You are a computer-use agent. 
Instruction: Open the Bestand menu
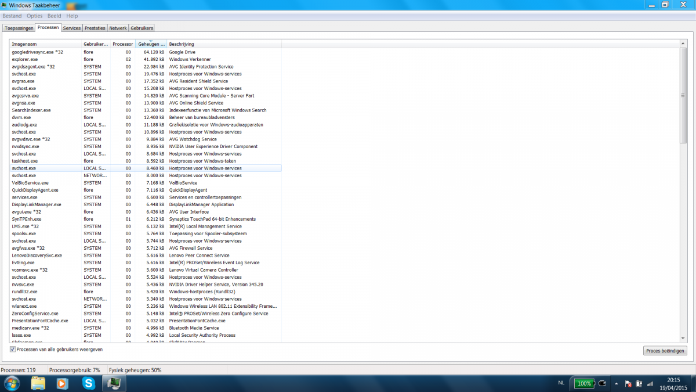[x=12, y=16]
